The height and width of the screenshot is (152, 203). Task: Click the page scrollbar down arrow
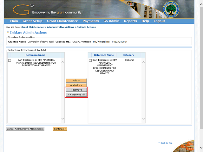point(201,148)
